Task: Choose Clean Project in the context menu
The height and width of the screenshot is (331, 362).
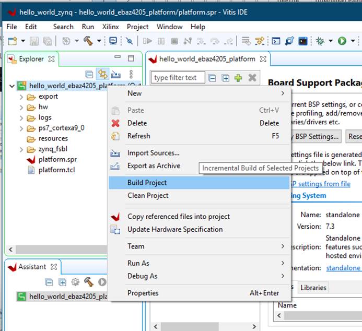Action: [x=148, y=195]
